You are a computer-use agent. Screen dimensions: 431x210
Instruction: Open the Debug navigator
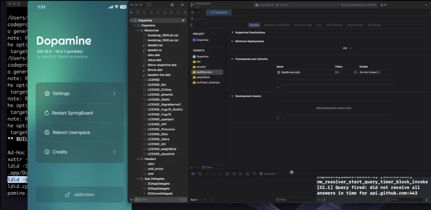(172, 12)
